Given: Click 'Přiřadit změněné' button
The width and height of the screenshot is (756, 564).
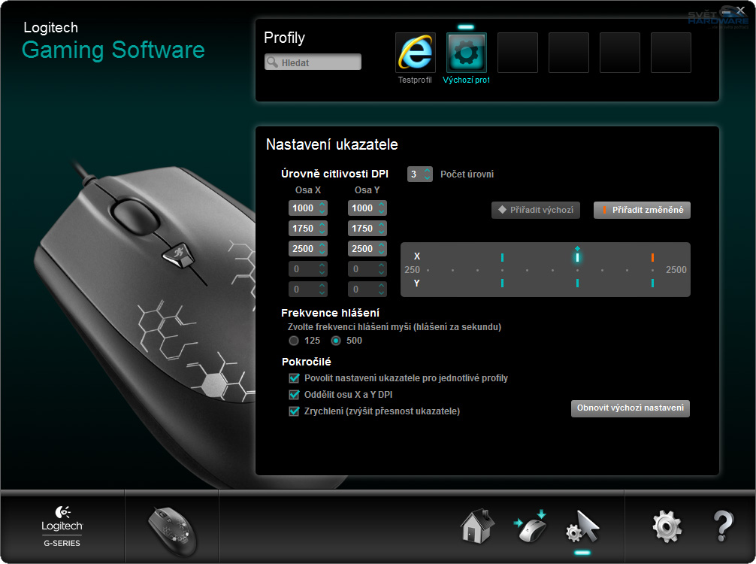Looking at the screenshot, I should [x=642, y=211].
